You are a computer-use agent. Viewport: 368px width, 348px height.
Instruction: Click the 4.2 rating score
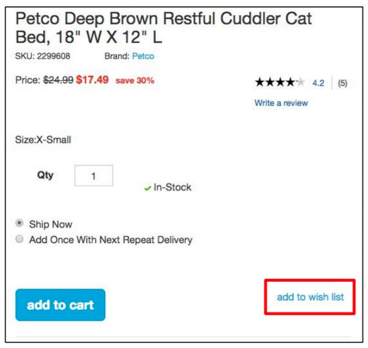pos(318,83)
